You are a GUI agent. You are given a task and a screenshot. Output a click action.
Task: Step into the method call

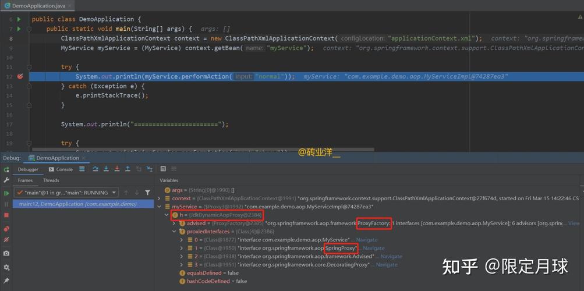(x=107, y=169)
